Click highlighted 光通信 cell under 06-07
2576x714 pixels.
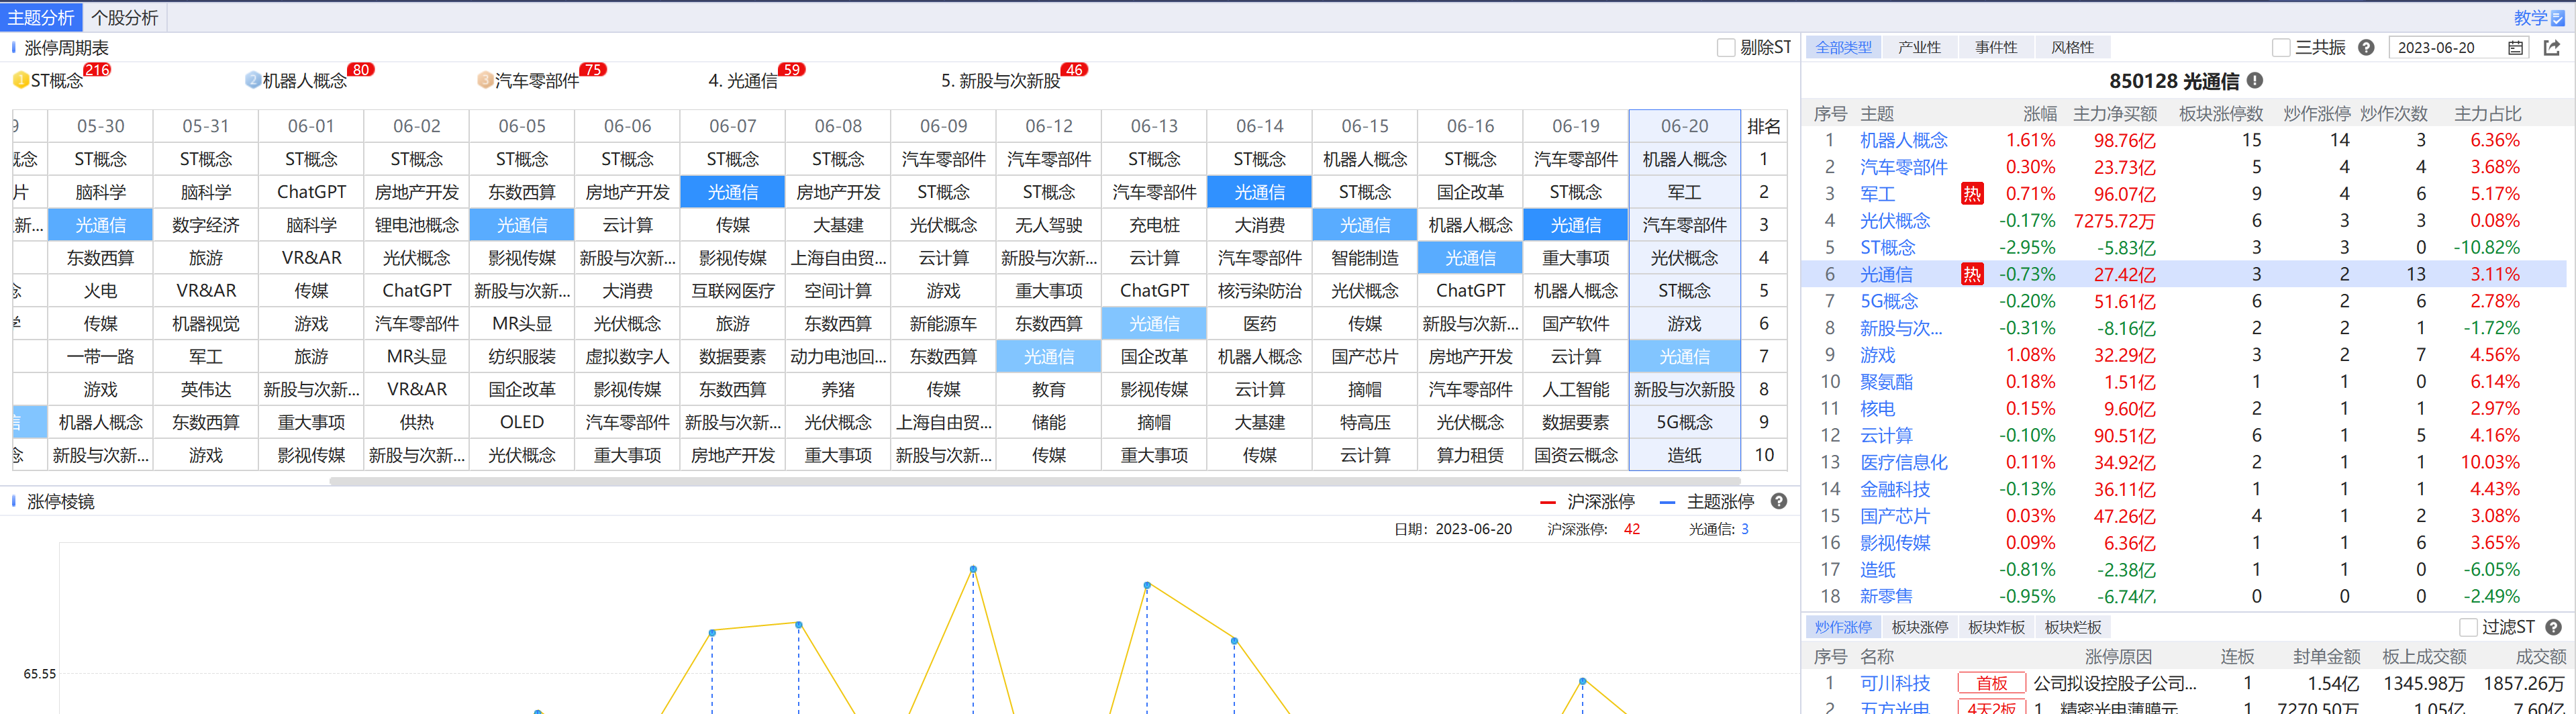click(733, 192)
